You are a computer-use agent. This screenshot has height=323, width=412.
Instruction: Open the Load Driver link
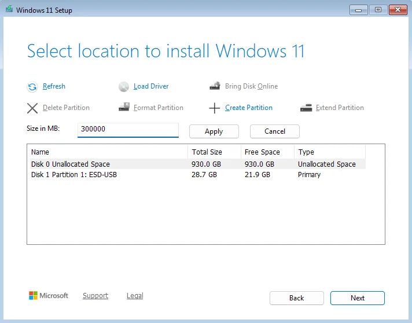point(151,86)
